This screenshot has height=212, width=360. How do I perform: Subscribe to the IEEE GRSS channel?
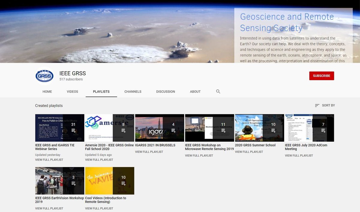[322, 76]
